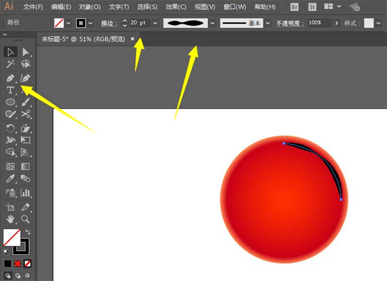Open the stroke weight pt dropdown

[155, 23]
